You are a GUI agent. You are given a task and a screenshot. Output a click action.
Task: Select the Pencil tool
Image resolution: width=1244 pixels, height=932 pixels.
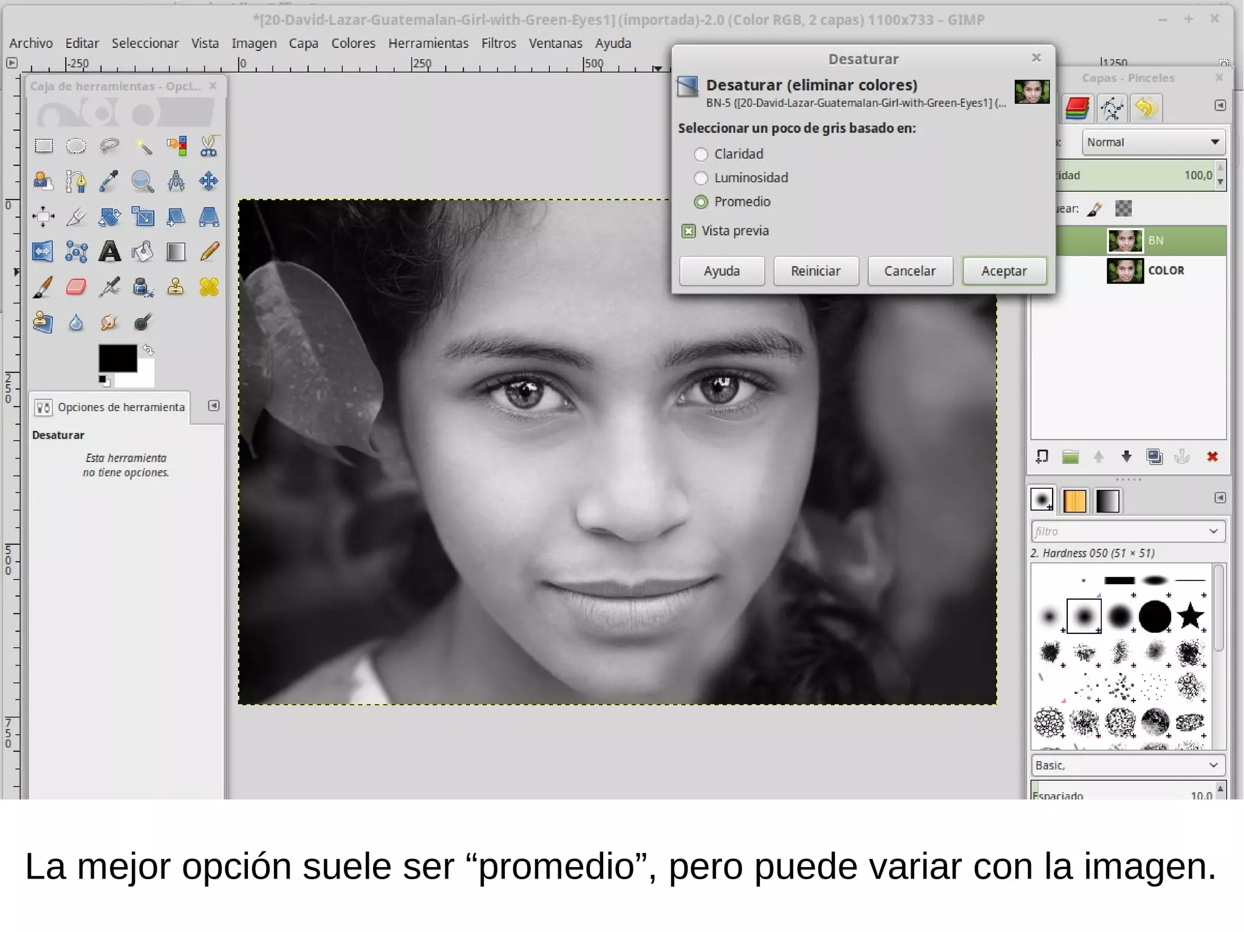[209, 252]
